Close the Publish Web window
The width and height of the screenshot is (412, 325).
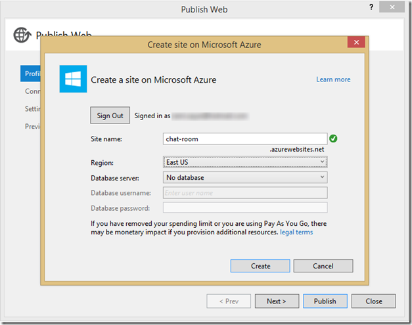[392, 7]
